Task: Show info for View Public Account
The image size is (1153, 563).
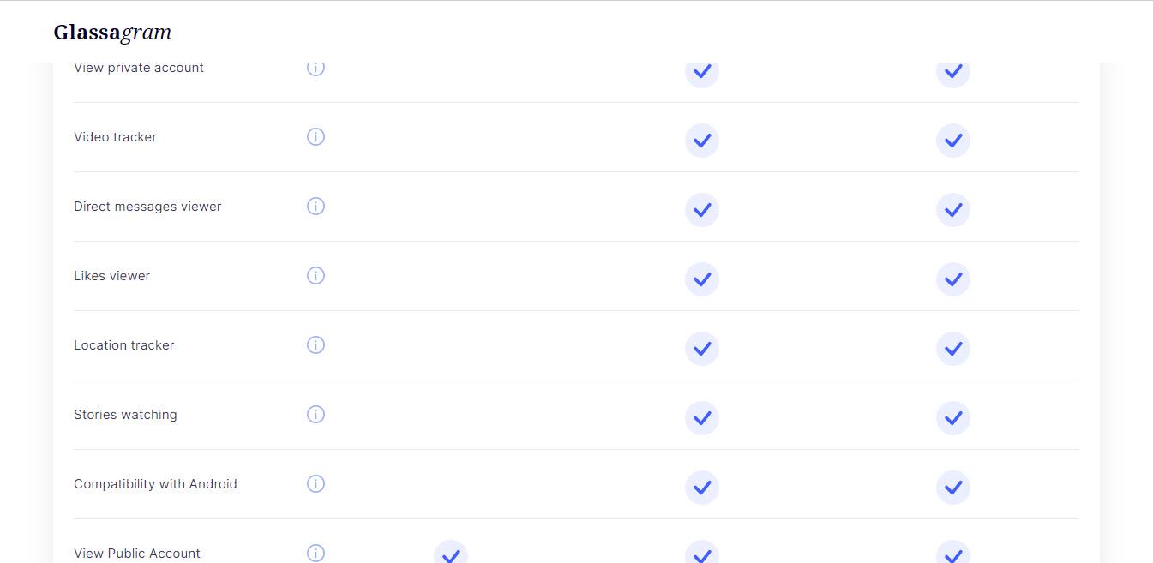Action: [315, 554]
